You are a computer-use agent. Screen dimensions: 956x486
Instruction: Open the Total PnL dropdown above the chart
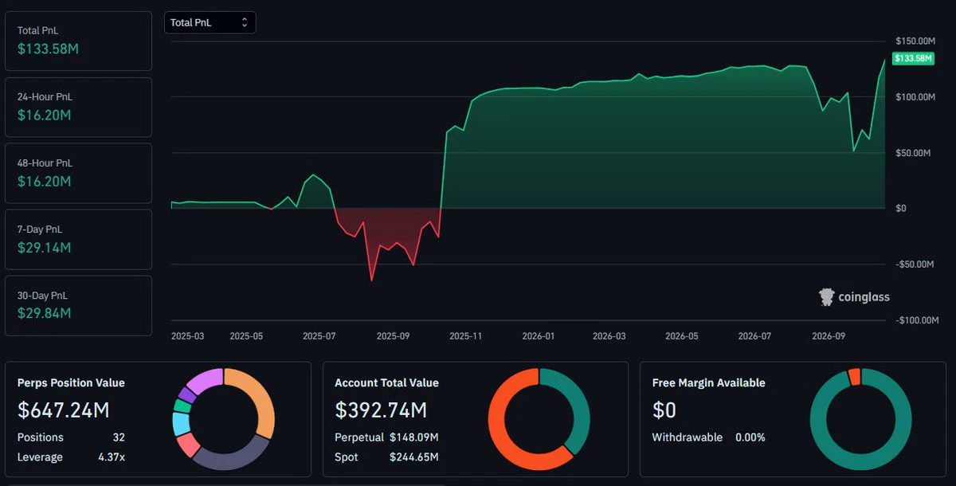click(x=210, y=22)
